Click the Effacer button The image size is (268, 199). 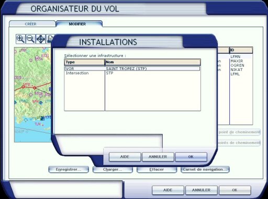[x=157, y=169]
